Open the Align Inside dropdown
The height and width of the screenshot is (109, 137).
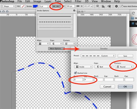click(x=84, y=67)
